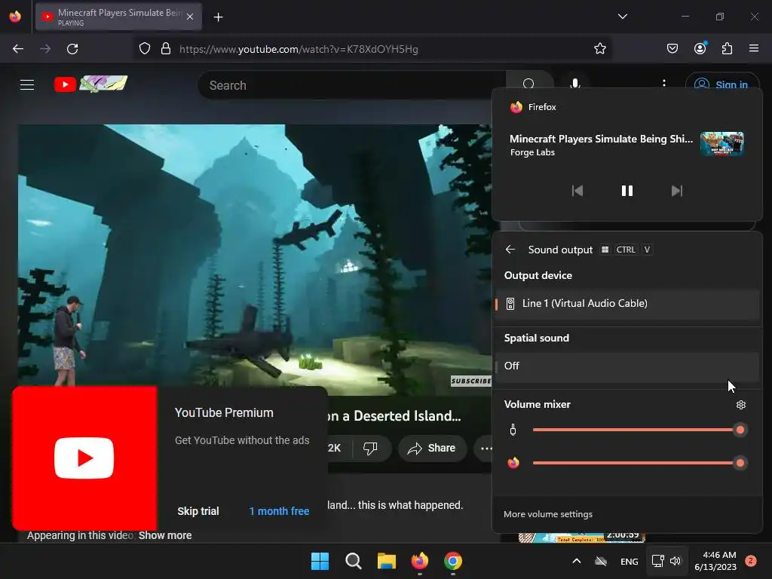
Task: Click the media thumbnail in flyout
Action: click(721, 144)
